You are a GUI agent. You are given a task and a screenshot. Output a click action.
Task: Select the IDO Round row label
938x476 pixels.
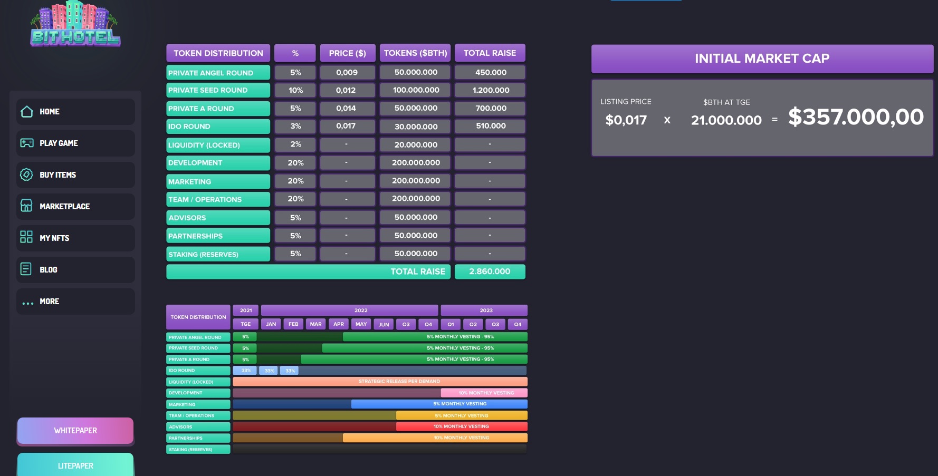(x=218, y=127)
